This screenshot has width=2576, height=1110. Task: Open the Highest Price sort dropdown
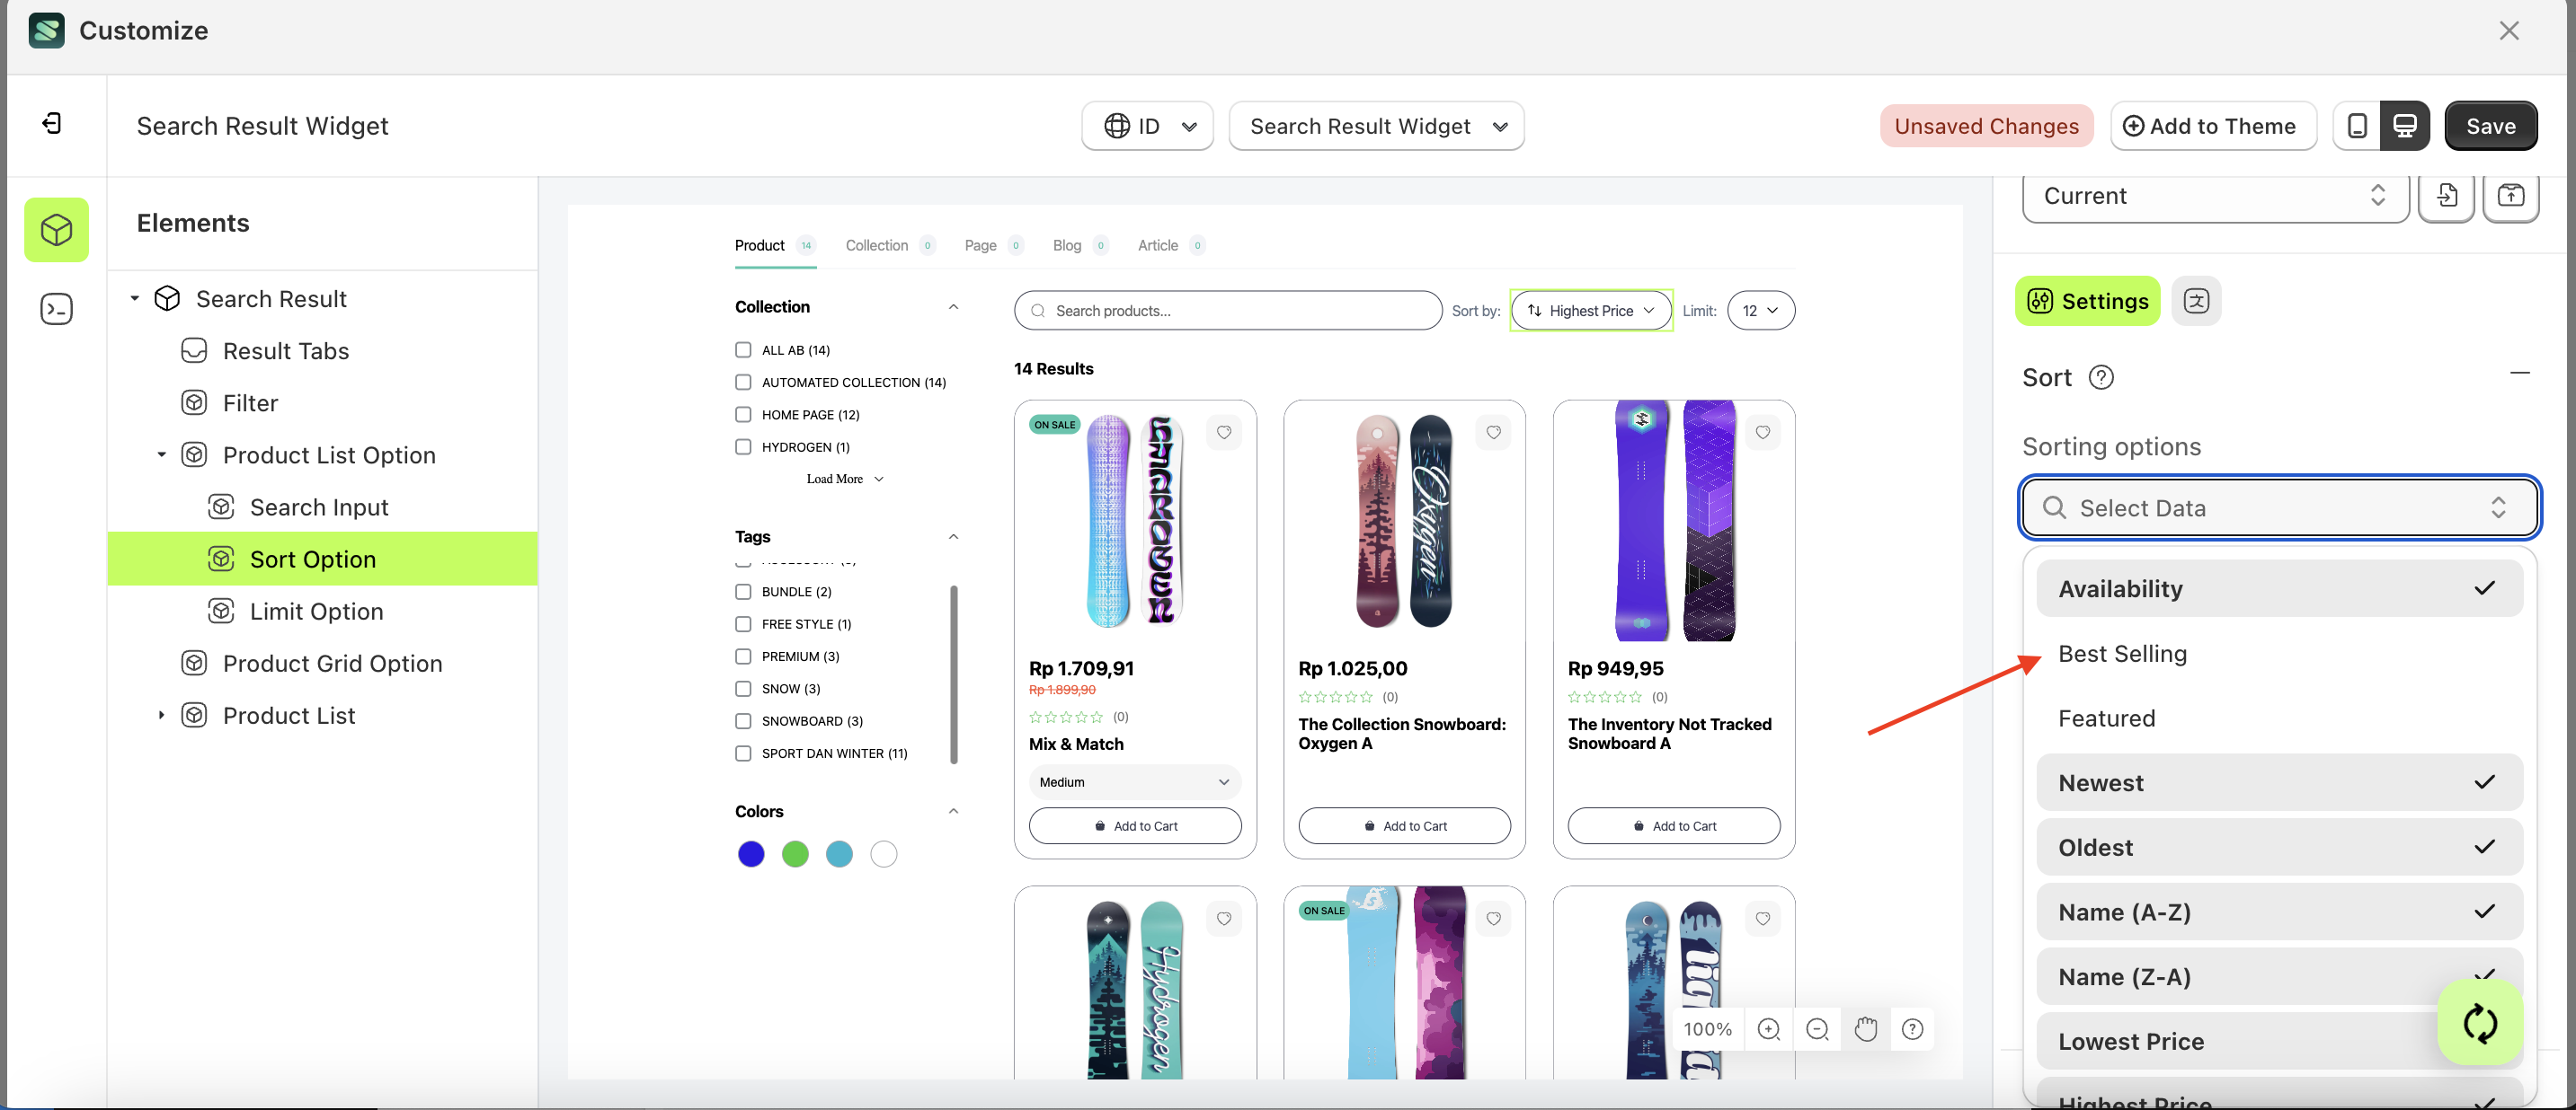1590,311
